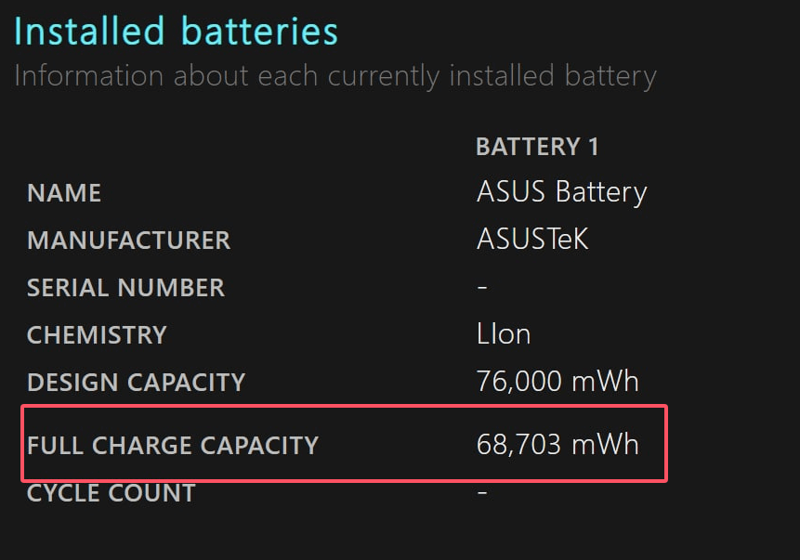
Task: Click the MANUFACTURER row label
Action: click(128, 241)
